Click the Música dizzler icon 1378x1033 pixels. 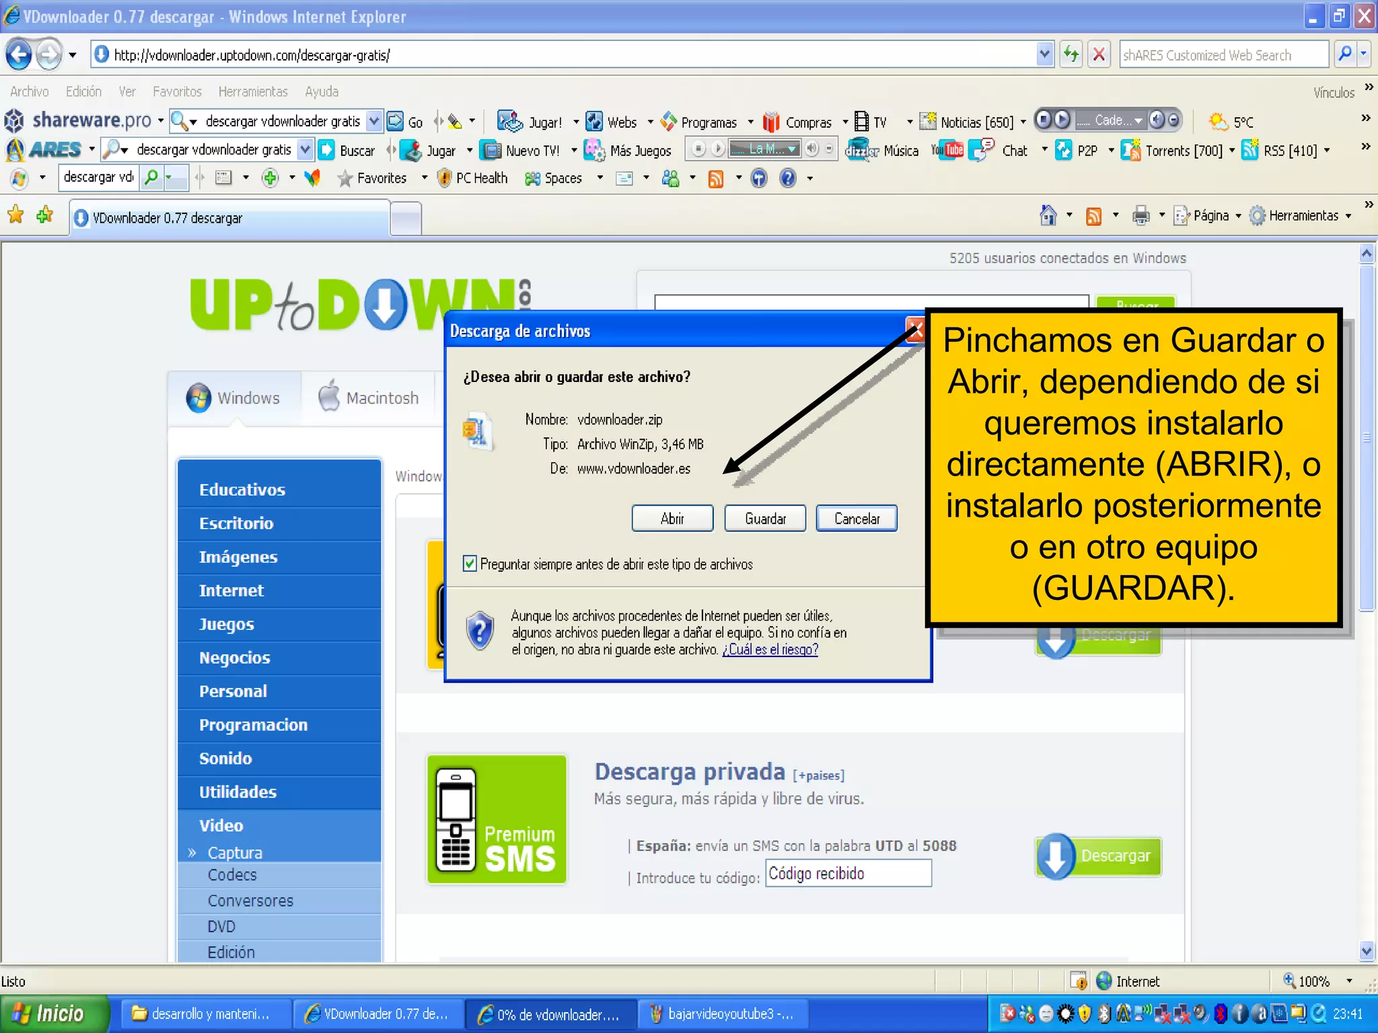coord(862,150)
